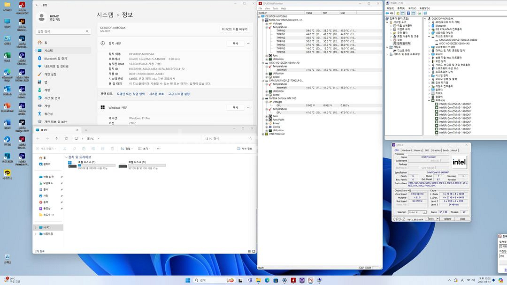Select the Excel desktop icon
The height and width of the screenshot is (285, 507).
click(x=7, y=55)
